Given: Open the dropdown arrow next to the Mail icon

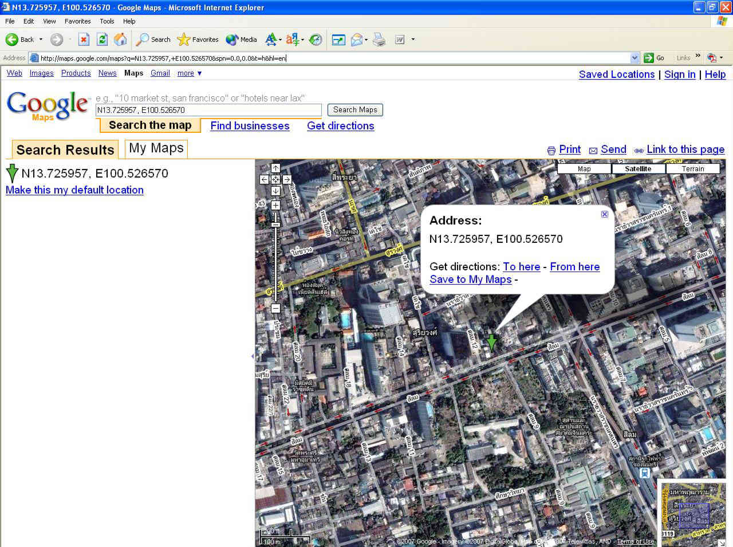Looking at the screenshot, I should point(366,40).
